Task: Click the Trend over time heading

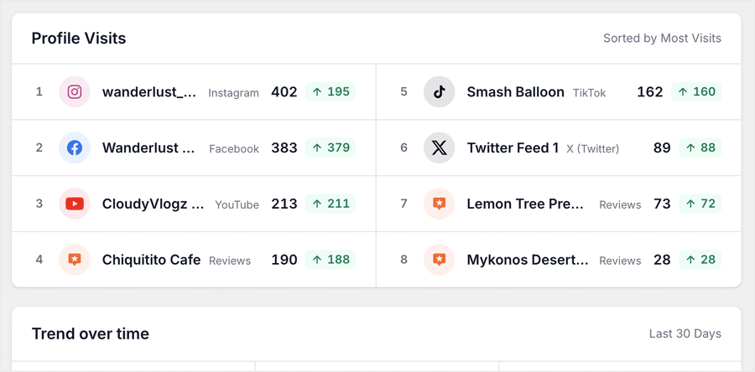Action: point(90,333)
